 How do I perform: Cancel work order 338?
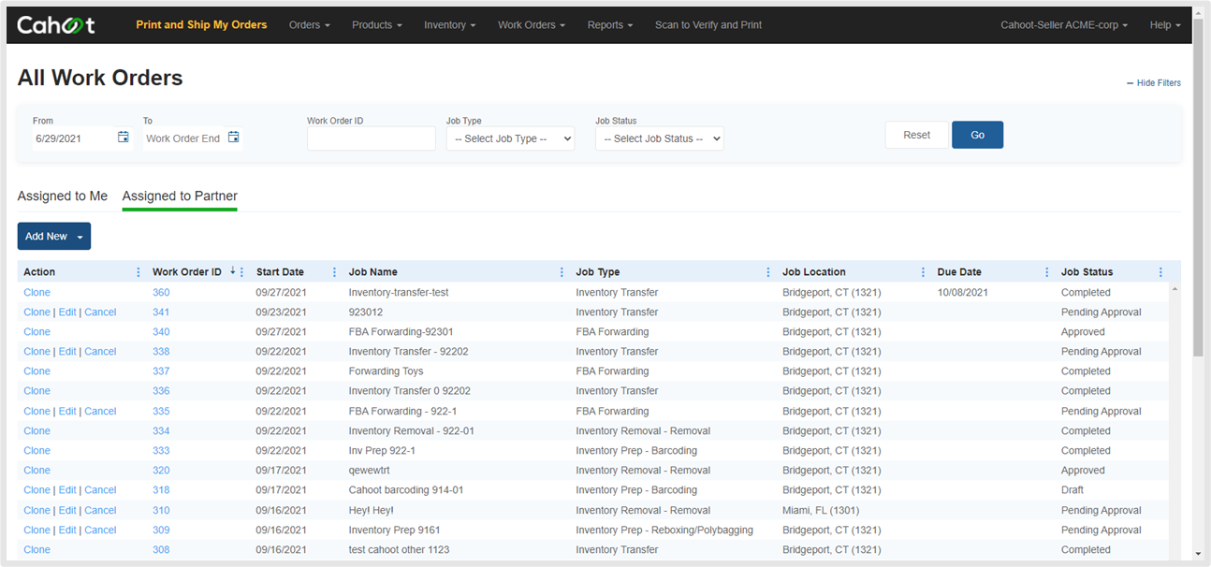coord(100,352)
